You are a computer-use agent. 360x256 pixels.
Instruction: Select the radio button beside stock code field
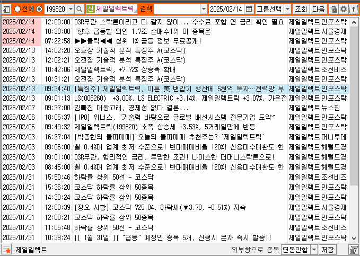pos(39,9)
